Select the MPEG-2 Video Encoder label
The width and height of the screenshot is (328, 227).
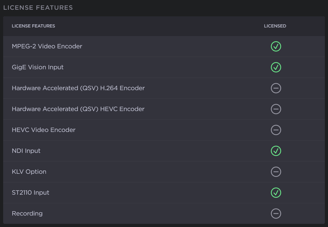point(47,46)
